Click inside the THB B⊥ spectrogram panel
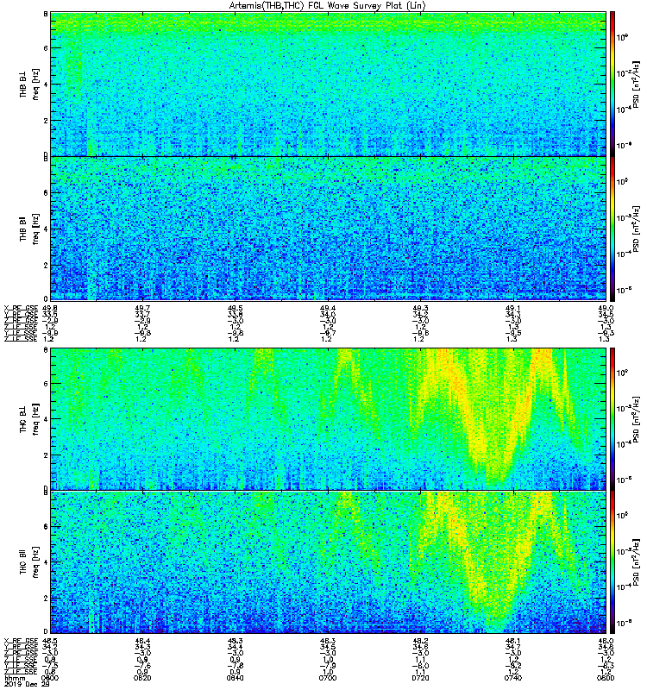 pyautogui.click(x=328, y=84)
